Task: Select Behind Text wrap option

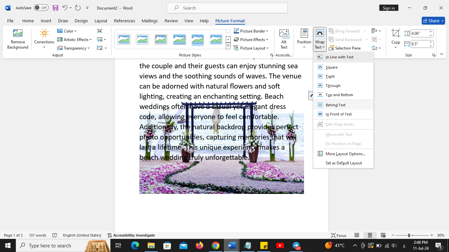Action: (343, 105)
